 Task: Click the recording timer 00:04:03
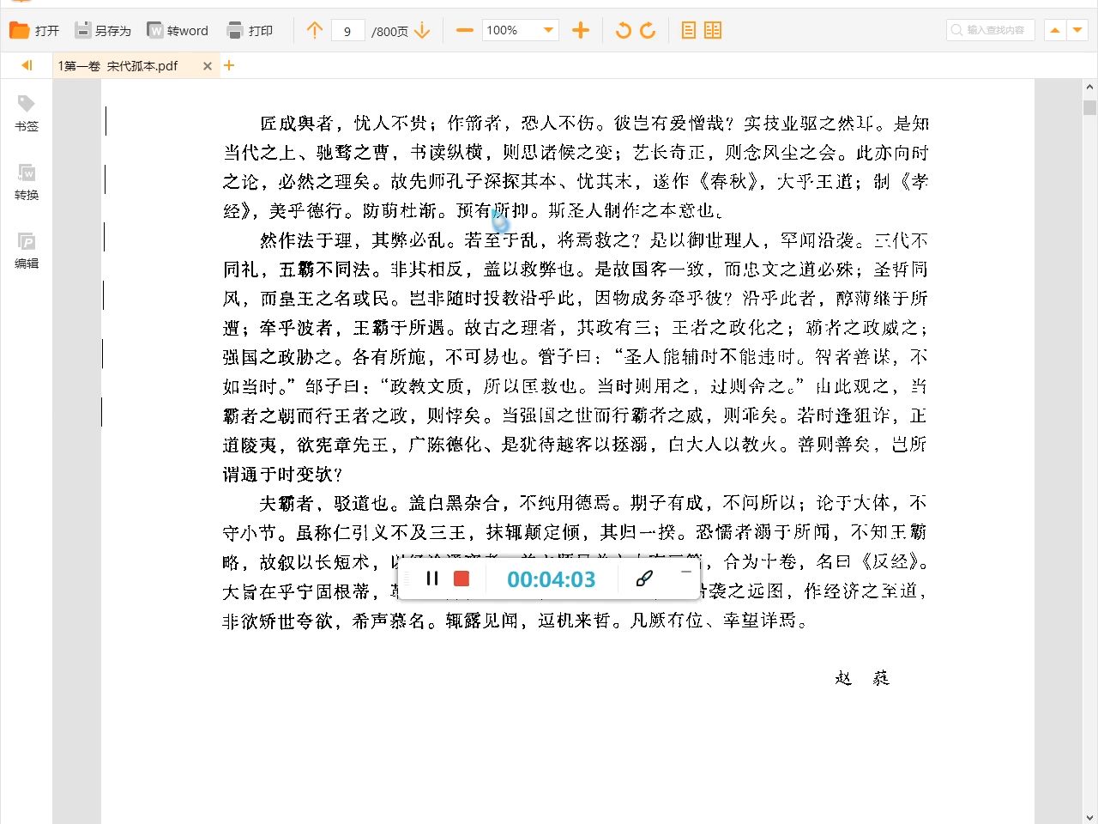[x=551, y=579]
